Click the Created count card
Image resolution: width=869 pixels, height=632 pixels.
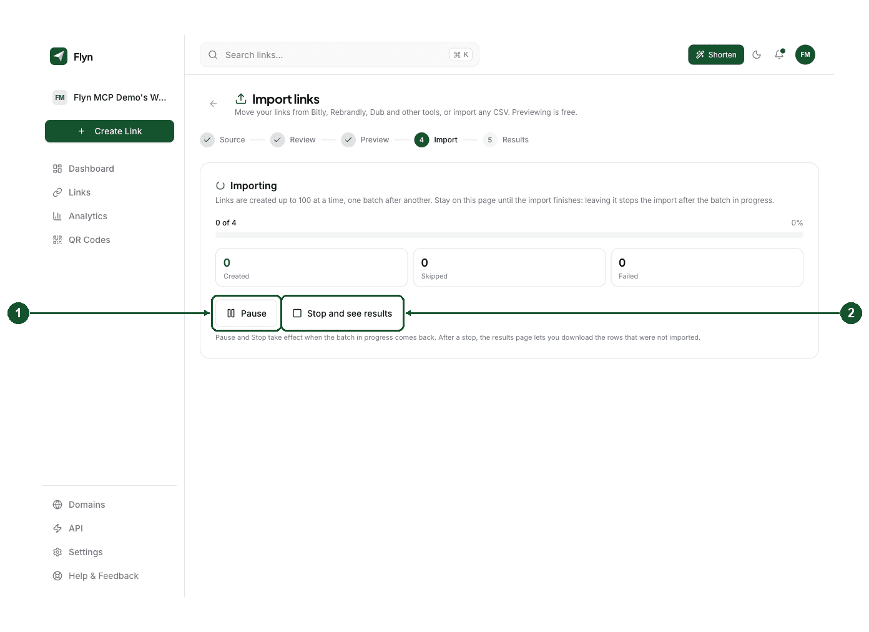point(312,268)
